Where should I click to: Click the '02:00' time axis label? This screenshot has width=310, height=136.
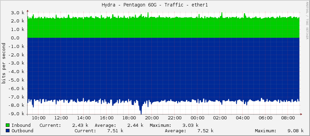coord(220,118)
